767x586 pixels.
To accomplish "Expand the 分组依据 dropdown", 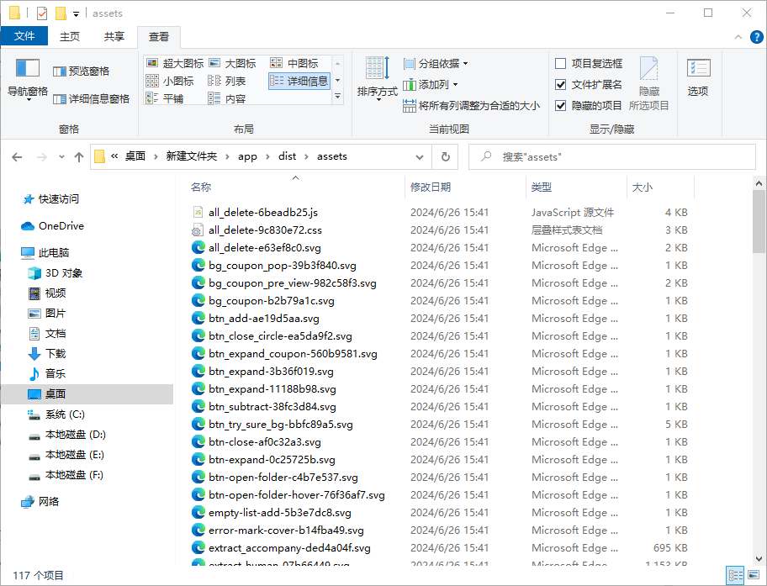I will click(436, 63).
